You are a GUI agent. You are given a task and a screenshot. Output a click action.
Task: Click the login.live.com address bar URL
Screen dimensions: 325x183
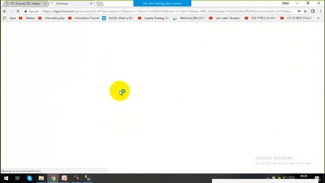[168, 11]
